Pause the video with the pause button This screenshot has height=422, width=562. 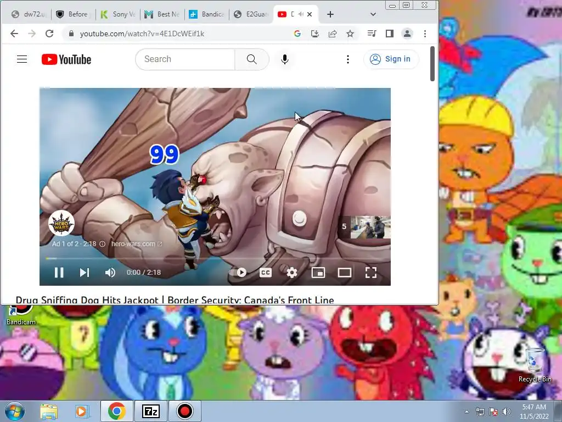click(59, 273)
